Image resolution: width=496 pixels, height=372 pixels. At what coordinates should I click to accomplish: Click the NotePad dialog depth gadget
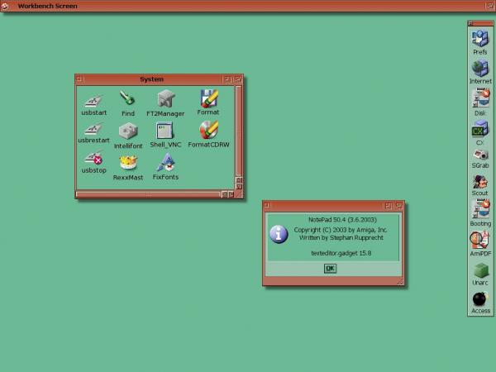tap(399, 206)
